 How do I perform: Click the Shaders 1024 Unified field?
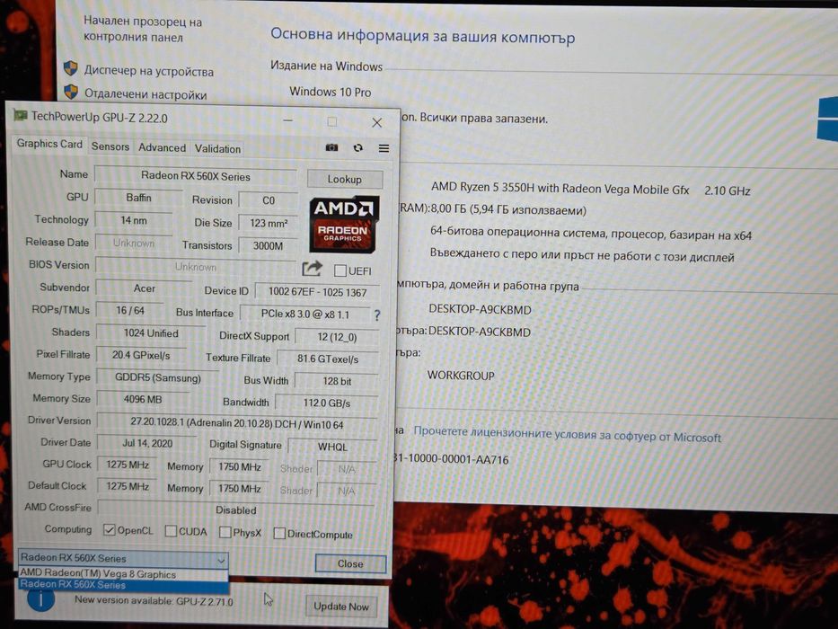(151, 333)
